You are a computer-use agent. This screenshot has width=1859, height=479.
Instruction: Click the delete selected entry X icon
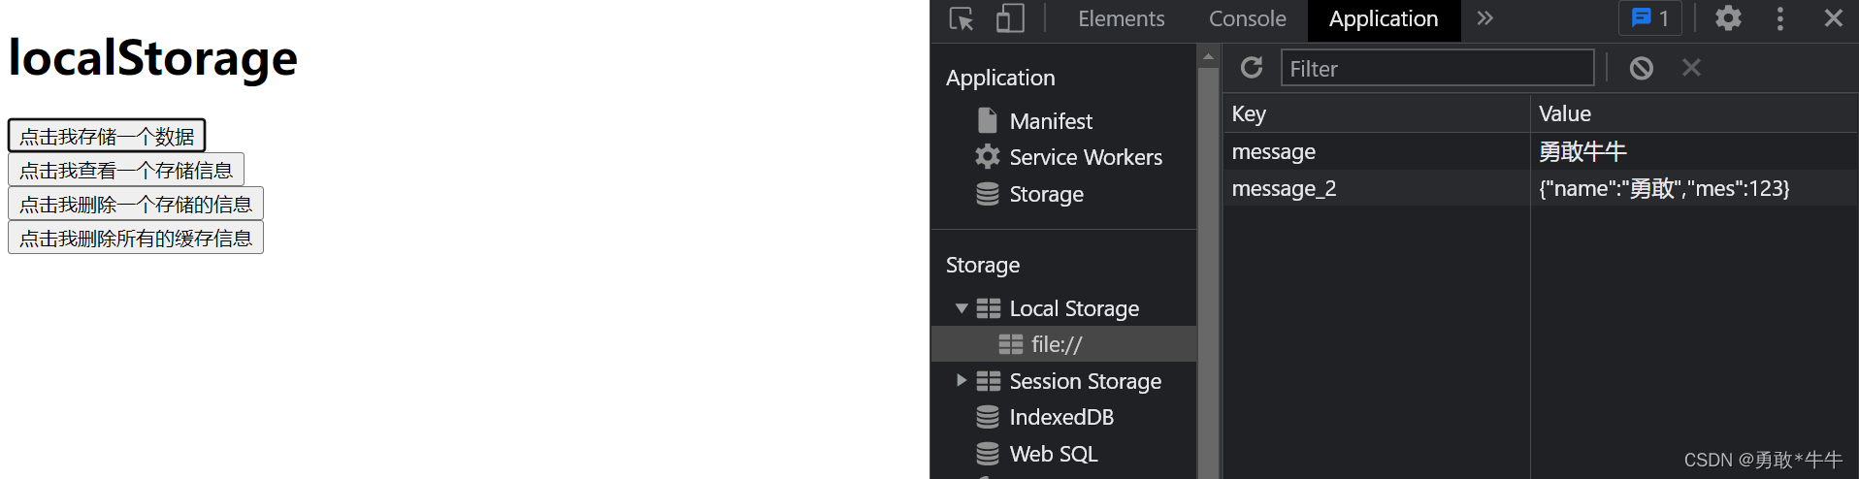(1691, 68)
